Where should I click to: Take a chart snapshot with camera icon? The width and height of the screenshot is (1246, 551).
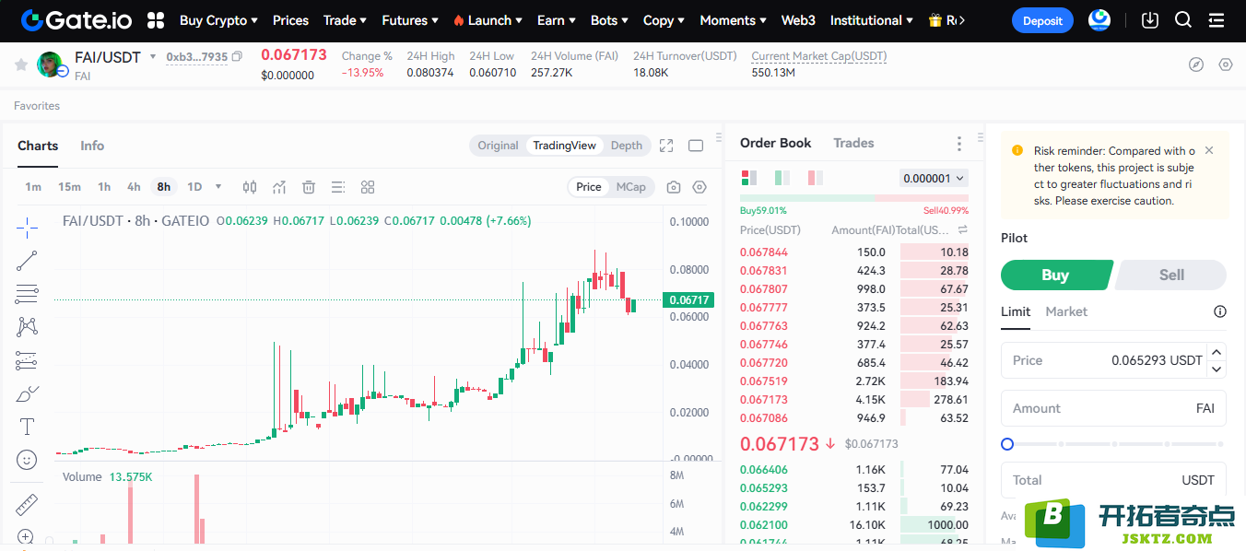coord(674,187)
